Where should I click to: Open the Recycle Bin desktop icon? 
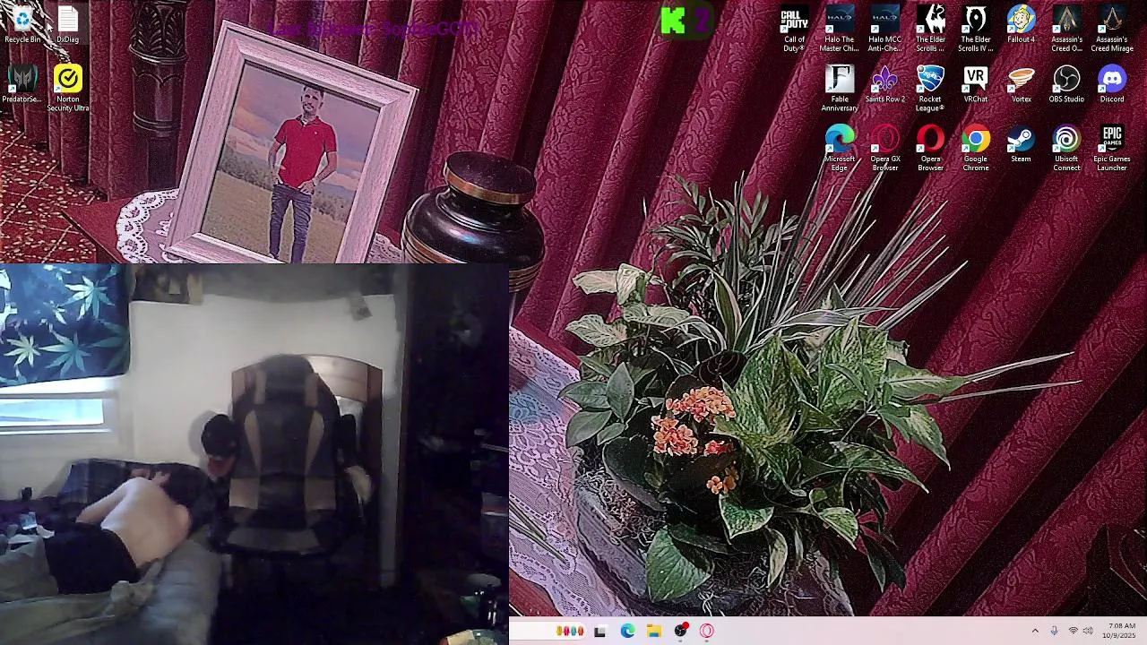coord(22,24)
